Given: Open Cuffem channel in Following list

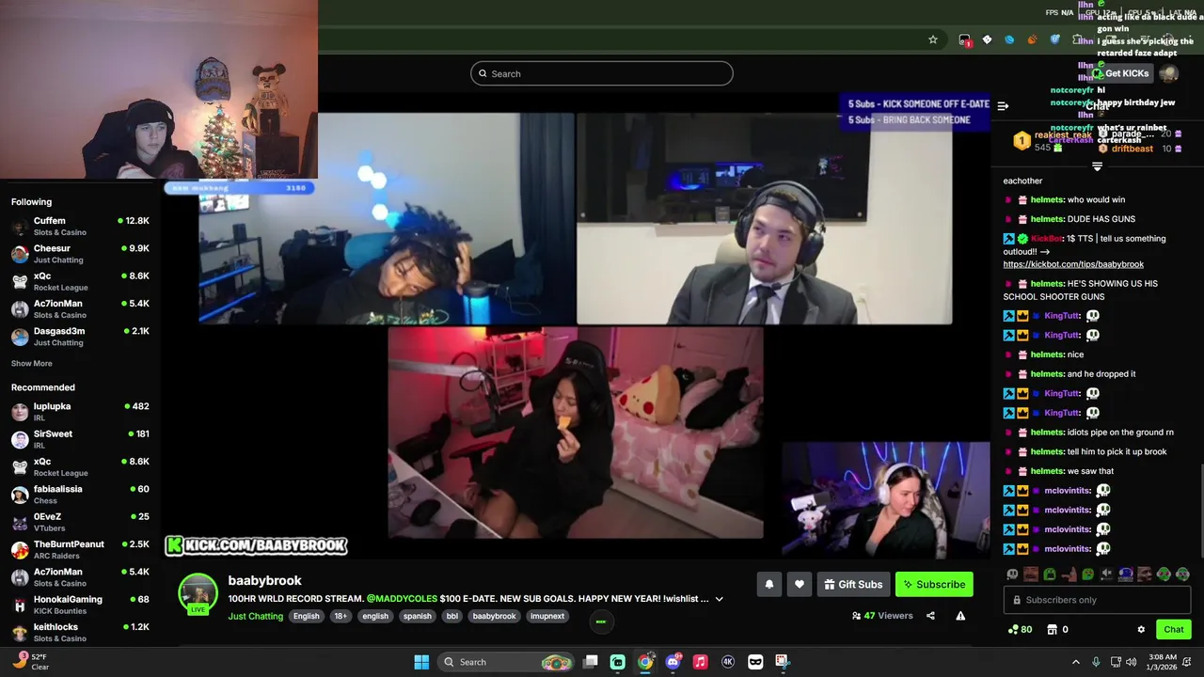Looking at the screenshot, I should tap(80, 226).
